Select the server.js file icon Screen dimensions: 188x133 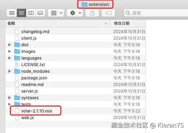tap(17, 91)
